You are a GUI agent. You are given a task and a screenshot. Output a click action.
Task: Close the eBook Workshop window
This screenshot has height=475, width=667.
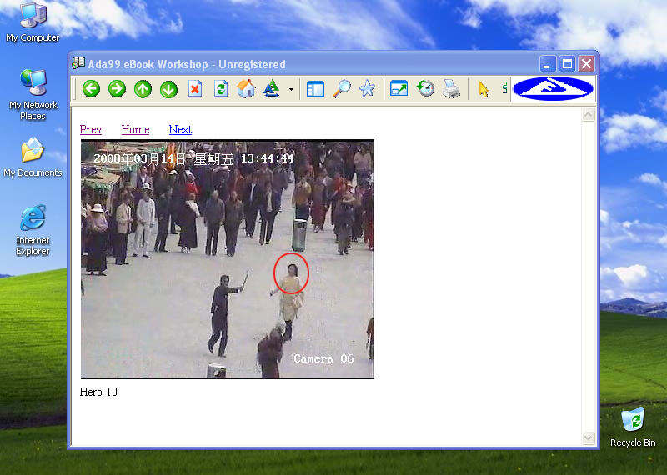point(587,64)
